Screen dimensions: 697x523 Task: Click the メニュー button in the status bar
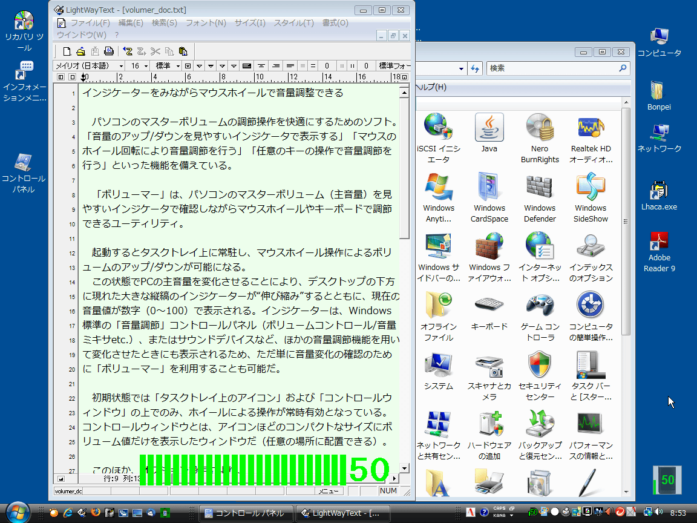329,492
